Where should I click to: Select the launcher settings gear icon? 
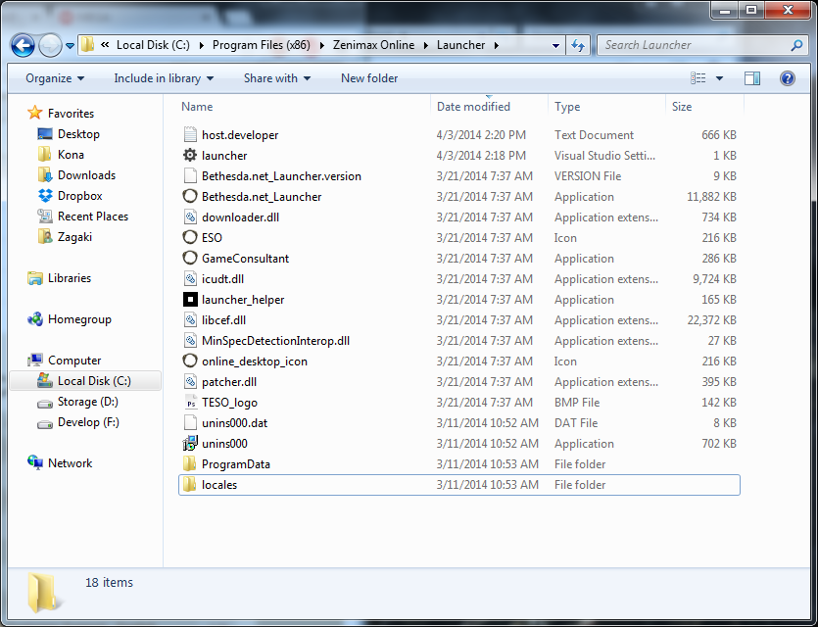190,156
